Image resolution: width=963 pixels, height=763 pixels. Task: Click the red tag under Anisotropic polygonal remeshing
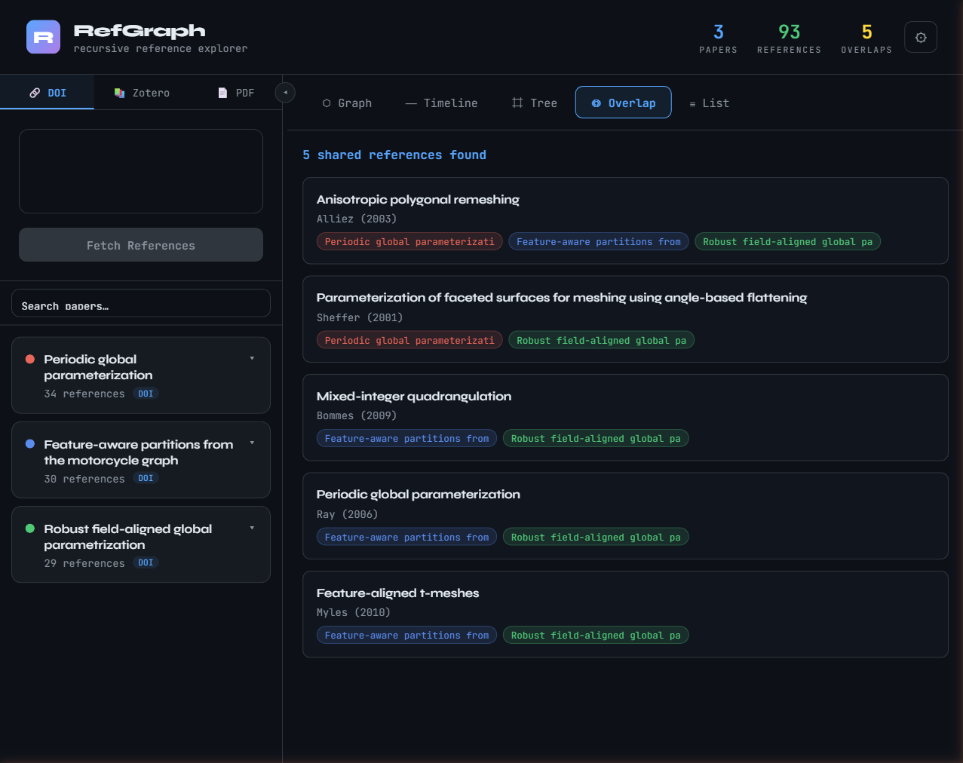[x=409, y=241]
